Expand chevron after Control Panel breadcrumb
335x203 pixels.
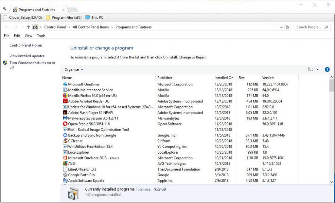tap(69, 27)
